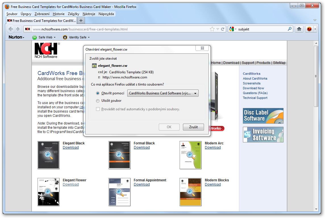
Task: Click the Back navigation arrow
Action: tap(11, 29)
